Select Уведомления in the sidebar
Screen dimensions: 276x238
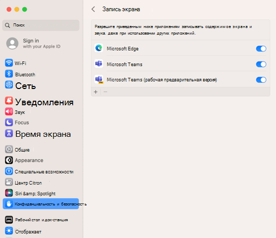click(44, 102)
